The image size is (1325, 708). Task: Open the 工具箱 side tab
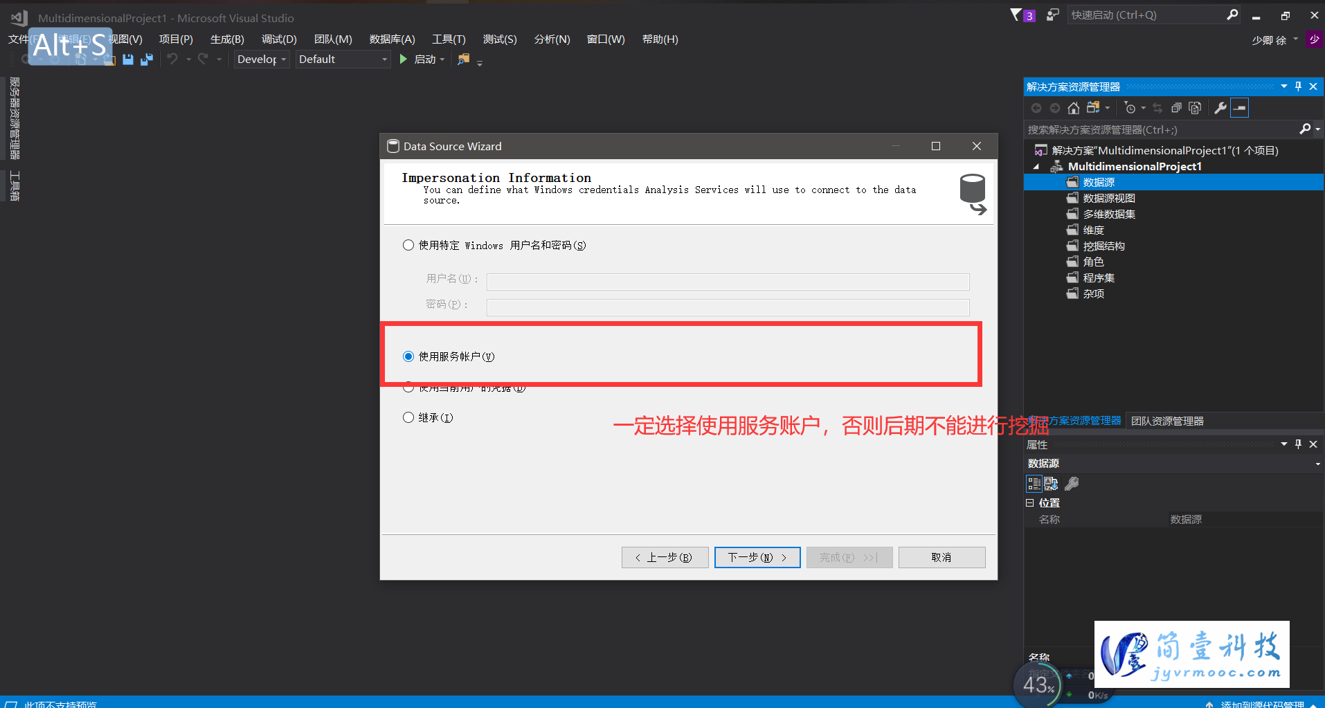[x=15, y=186]
